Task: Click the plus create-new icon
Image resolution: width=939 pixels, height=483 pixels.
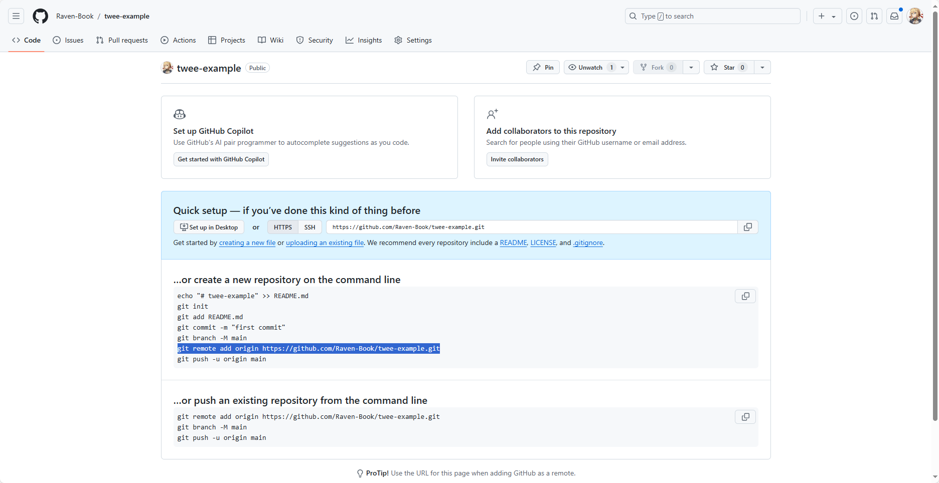Action: 822,16
